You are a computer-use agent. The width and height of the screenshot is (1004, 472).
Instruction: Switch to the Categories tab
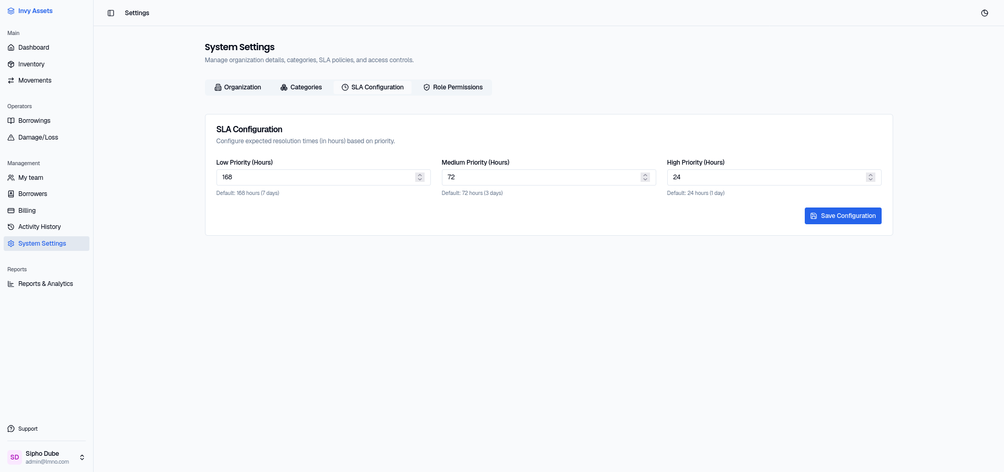[301, 87]
